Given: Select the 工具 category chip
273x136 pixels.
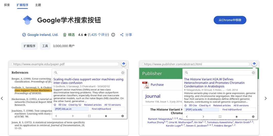Looking at the screenshot, I should 45,46.
